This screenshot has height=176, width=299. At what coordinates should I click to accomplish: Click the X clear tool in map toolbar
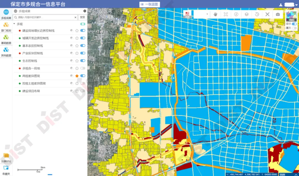tap(267, 14)
